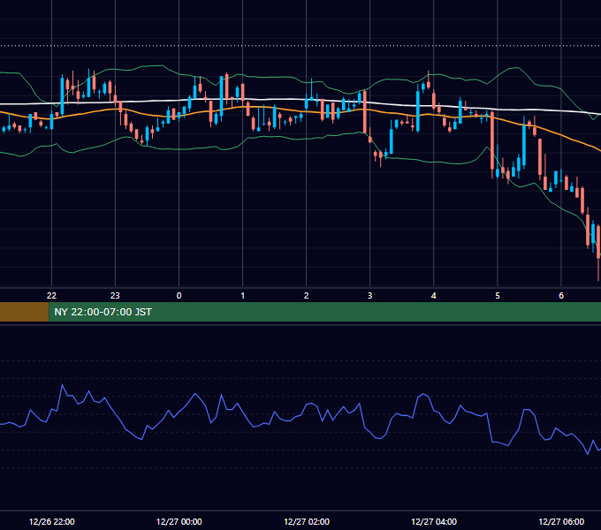Image resolution: width=601 pixels, height=530 pixels.
Task: Click the hour label 6 on the time axis
Action: (561, 295)
